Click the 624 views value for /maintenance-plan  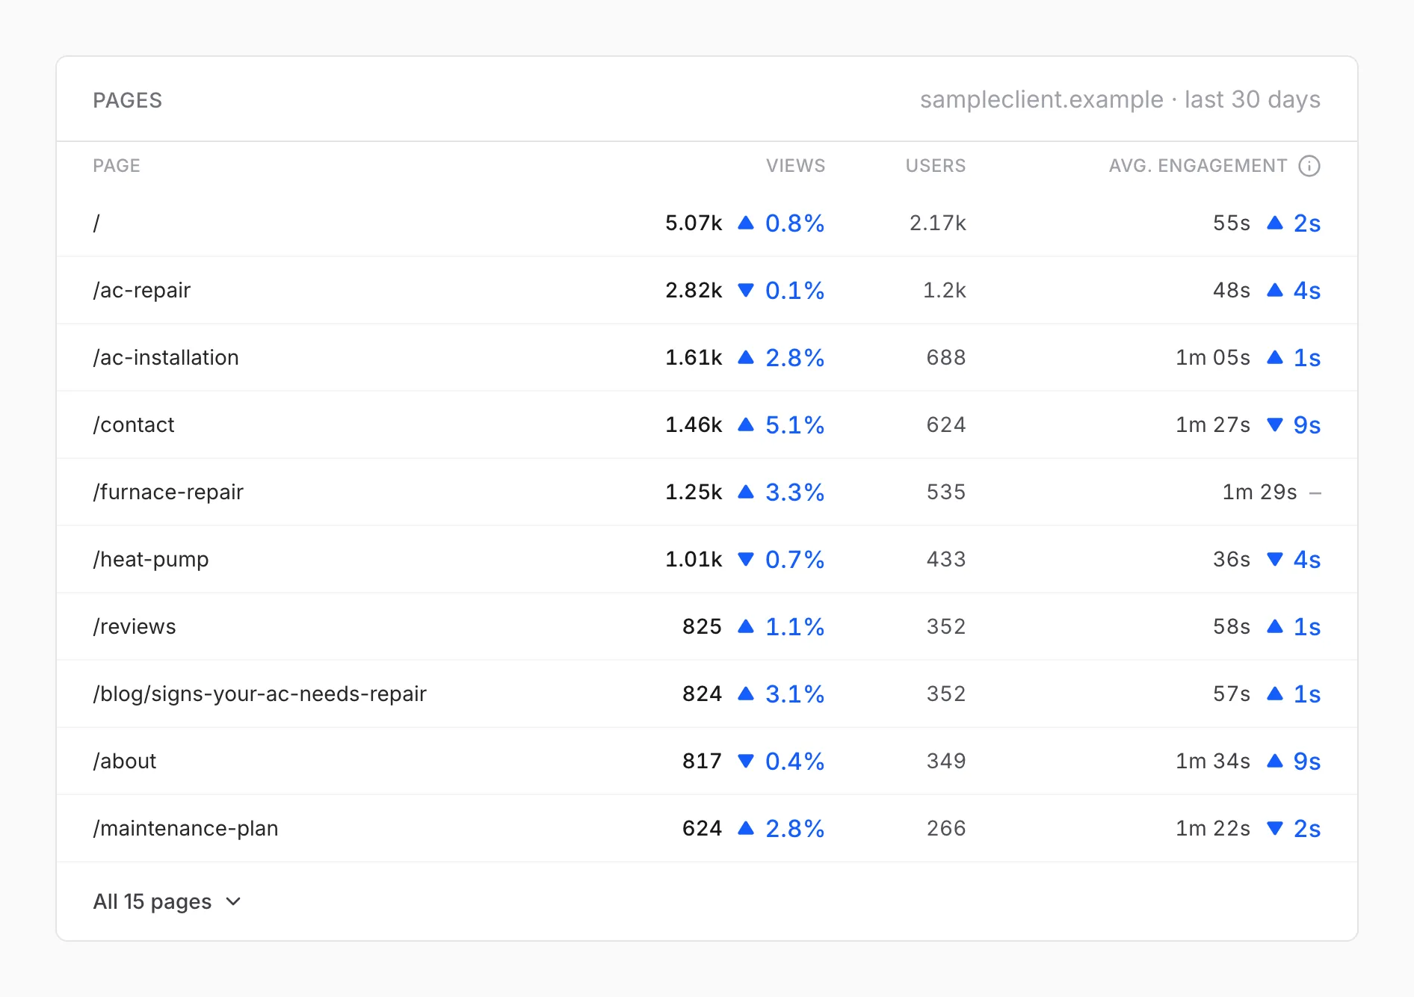pos(702,828)
